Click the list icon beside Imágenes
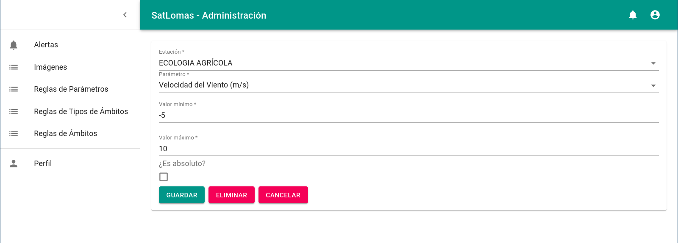Viewport: 678px width, 243px height. pos(14,67)
